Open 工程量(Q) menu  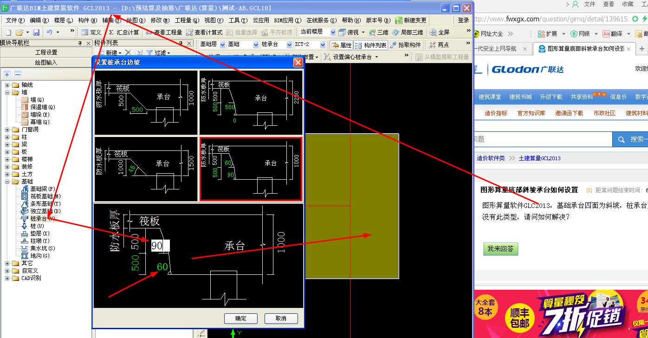click(x=187, y=20)
